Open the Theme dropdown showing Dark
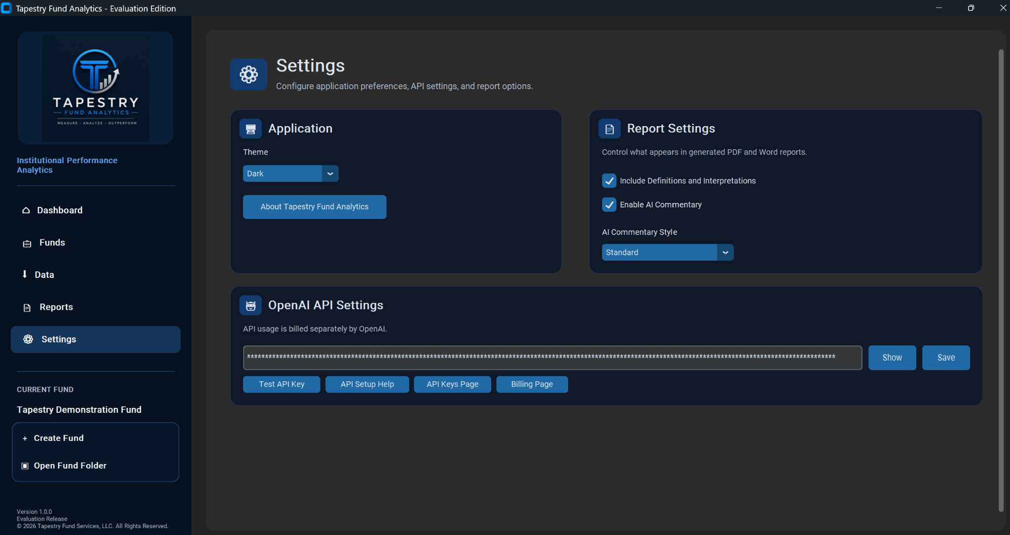This screenshot has height=535, width=1010. (x=290, y=173)
